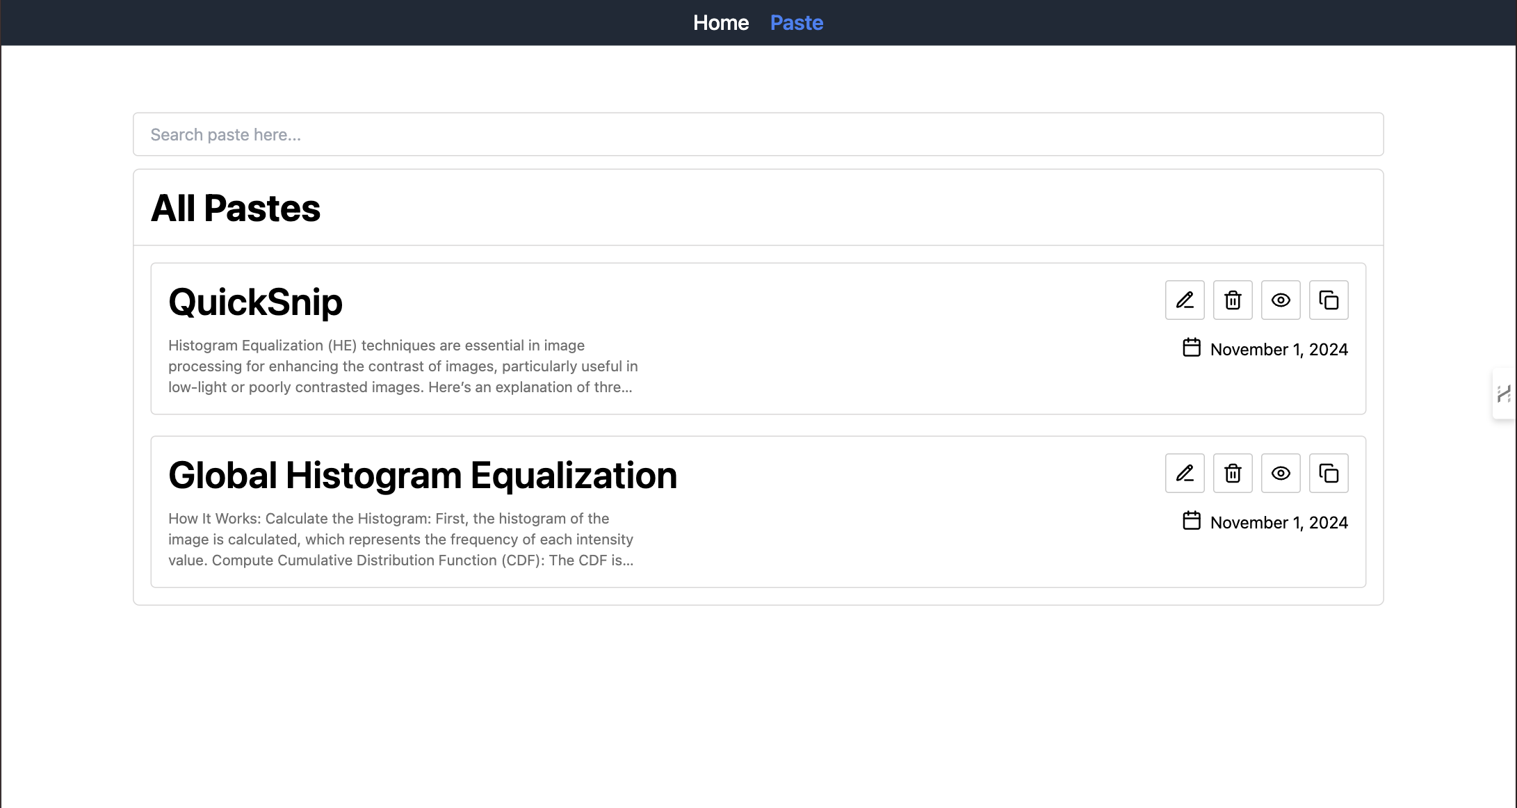This screenshot has width=1517, height=808.
Task: Click calendar icon on Global Histogram card
Action: [1192, 521]
